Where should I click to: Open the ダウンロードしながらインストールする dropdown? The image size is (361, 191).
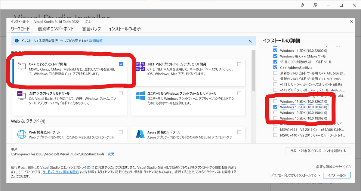pyautogui.click(x=296, y=175)
